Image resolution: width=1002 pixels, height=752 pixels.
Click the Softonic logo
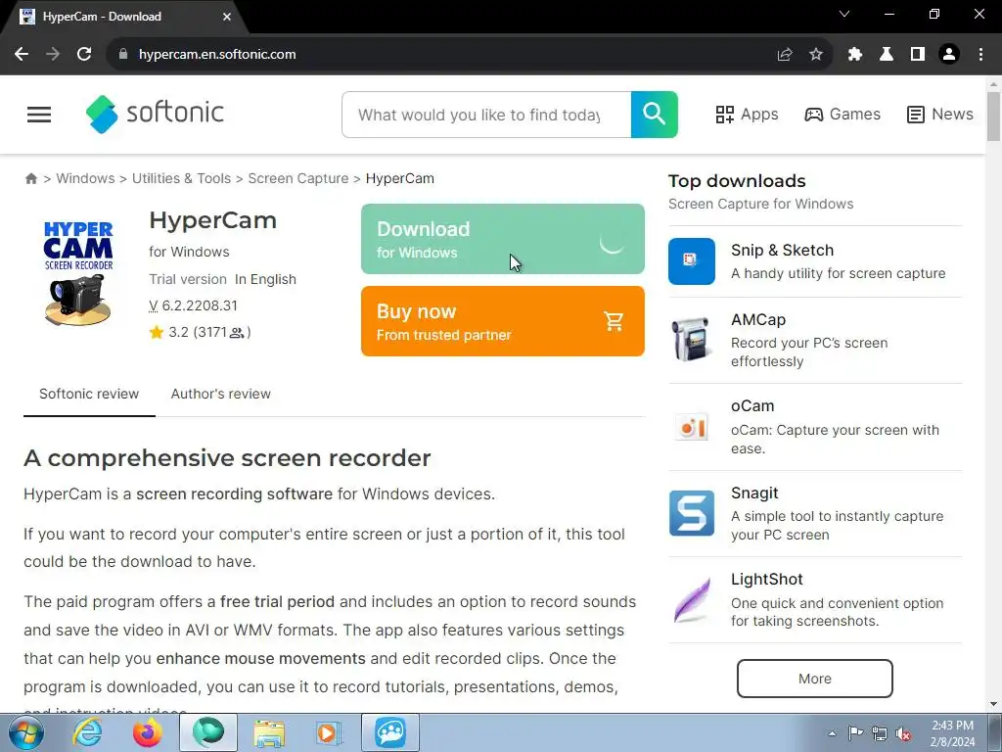click(x=155, y=114)
